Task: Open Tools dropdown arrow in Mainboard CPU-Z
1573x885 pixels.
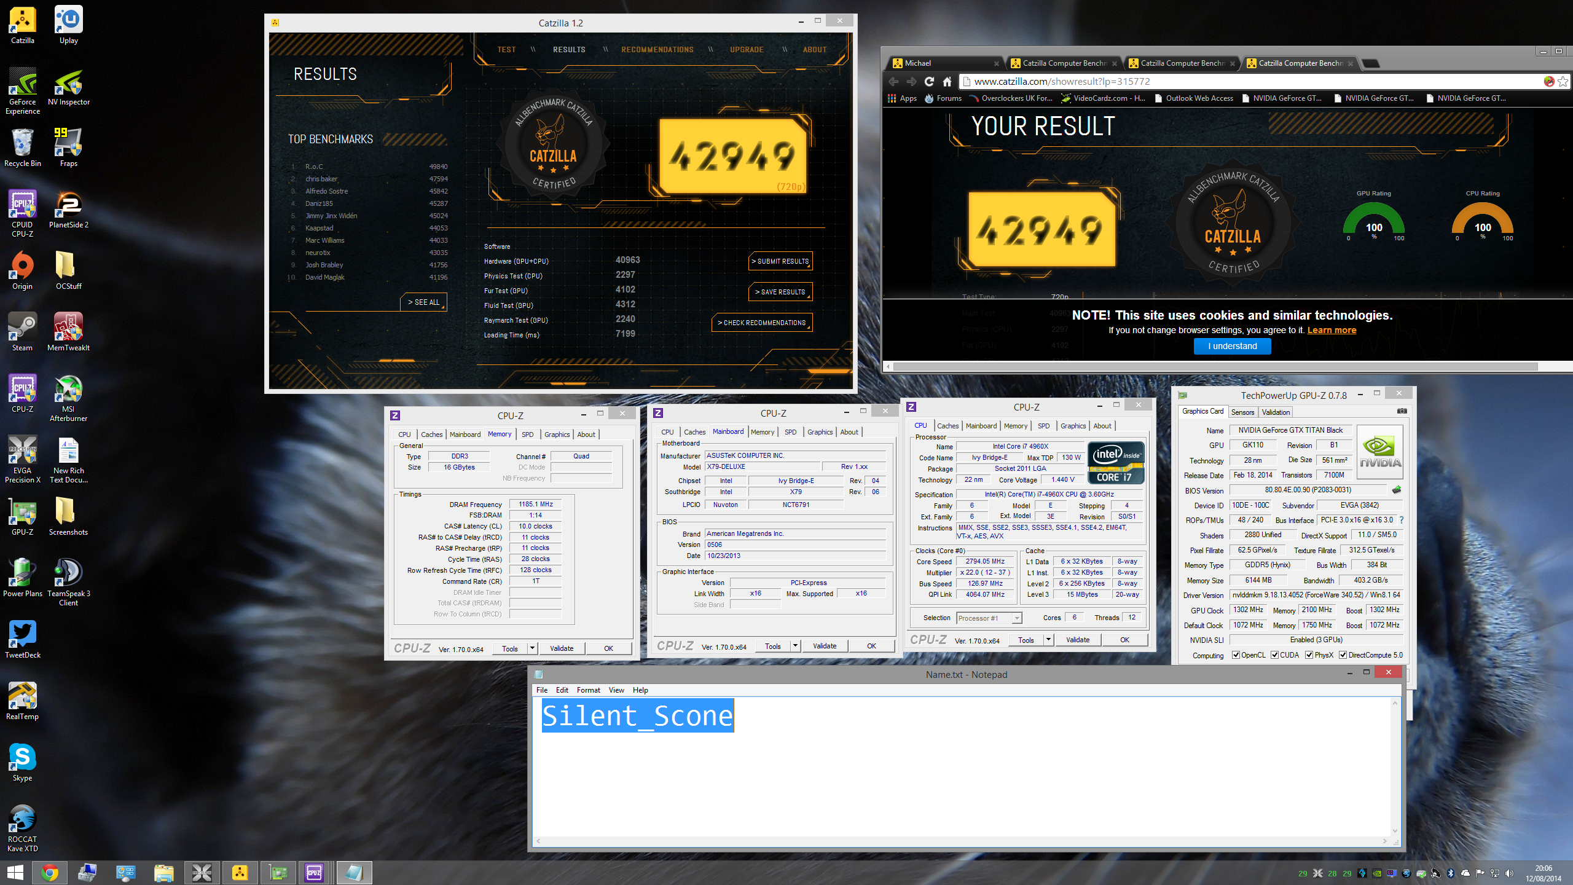Action: click(796, 646)
